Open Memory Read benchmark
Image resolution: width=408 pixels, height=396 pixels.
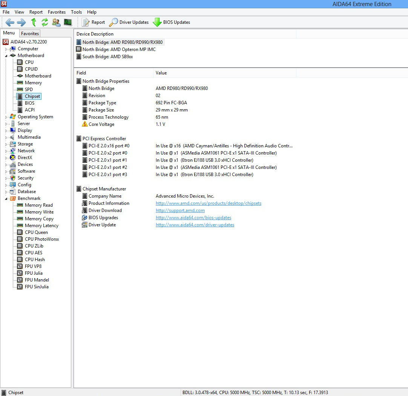[39, 205]
